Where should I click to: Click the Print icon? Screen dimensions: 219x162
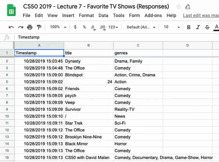coord(30,27)
